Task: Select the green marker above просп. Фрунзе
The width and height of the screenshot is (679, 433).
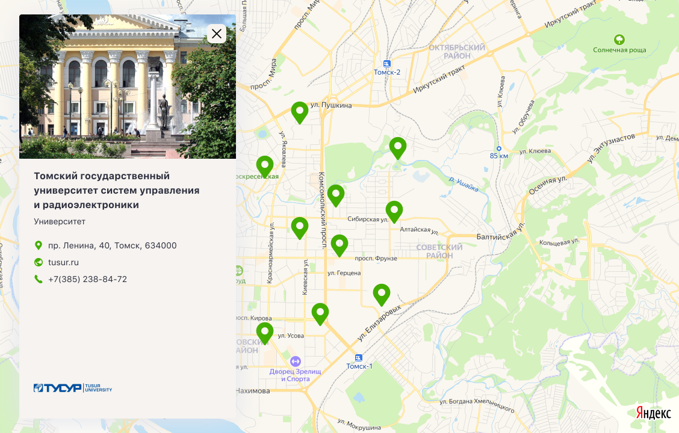Action: coord(339,245)
